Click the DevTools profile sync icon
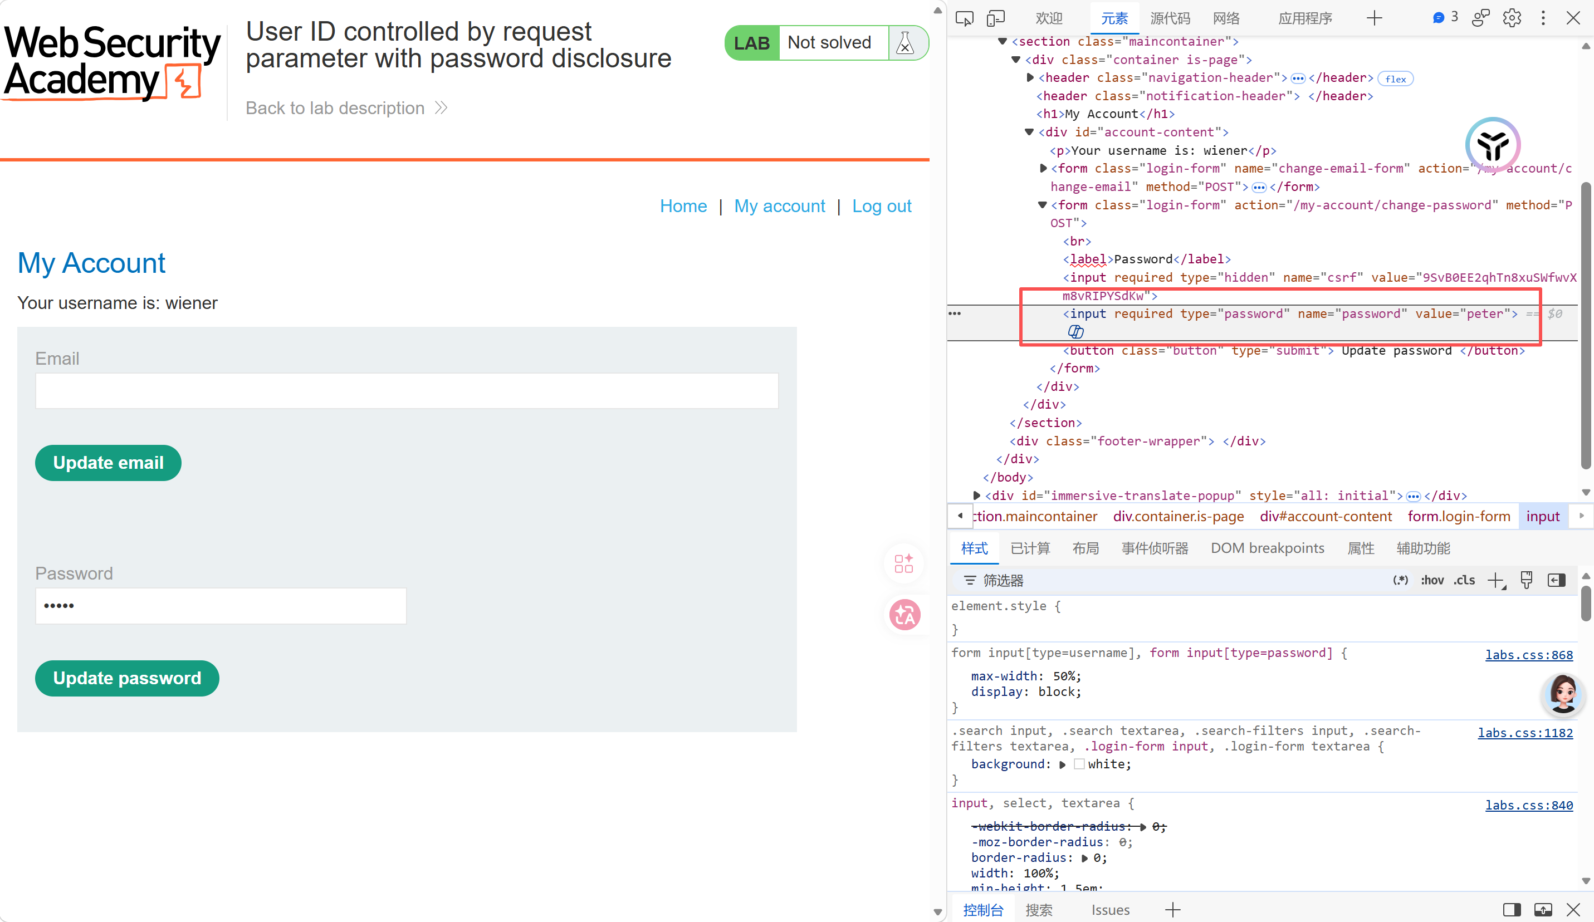 (1480, 18)
